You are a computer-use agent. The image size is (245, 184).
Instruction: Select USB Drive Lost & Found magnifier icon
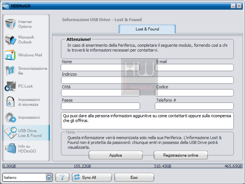(x=10, y=133)
